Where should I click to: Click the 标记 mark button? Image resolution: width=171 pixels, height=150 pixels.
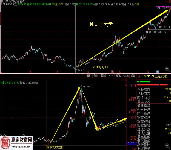(x=118, y=76)
